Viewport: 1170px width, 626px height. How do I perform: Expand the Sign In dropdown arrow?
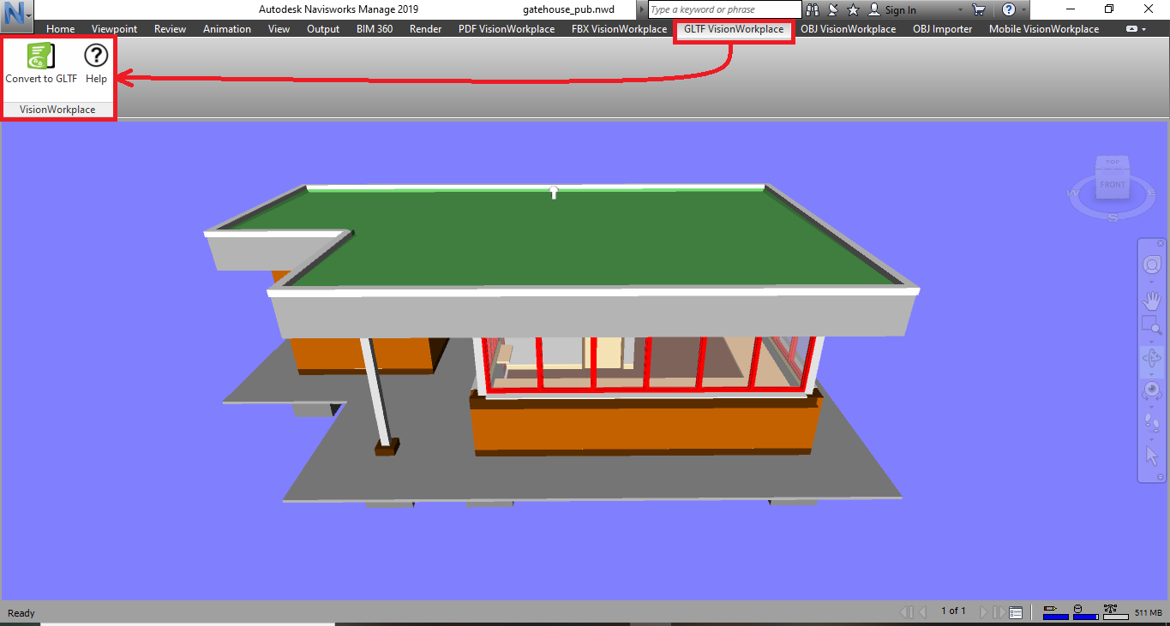pyautogui.click(x=959, y=10)
